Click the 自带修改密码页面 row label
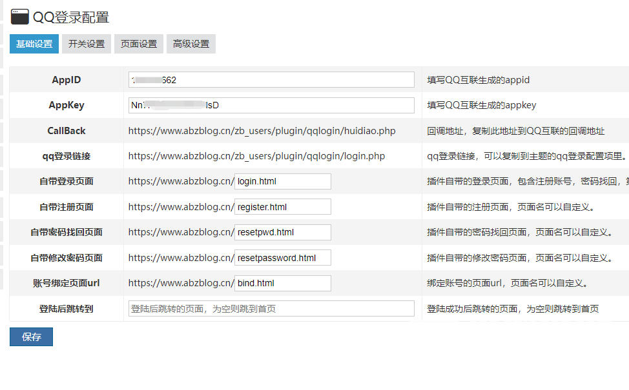This screenshot has height=390, width=629. (66, 258)
